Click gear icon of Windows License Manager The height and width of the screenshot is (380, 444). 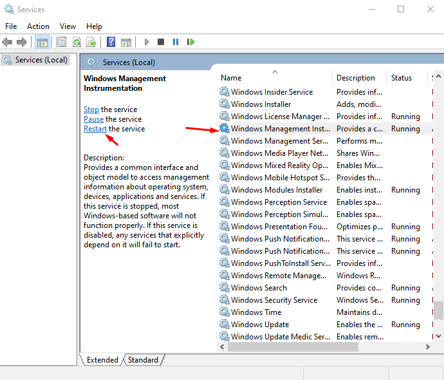pos(225,116)
